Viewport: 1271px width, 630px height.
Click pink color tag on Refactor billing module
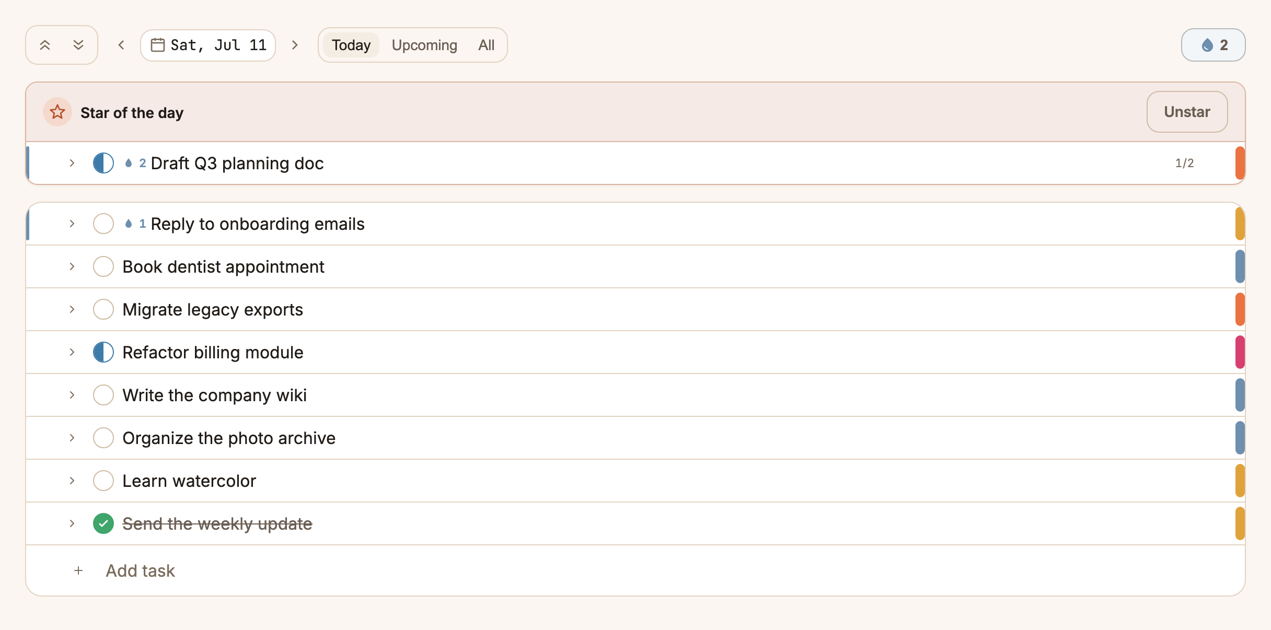coord(1240,352)
